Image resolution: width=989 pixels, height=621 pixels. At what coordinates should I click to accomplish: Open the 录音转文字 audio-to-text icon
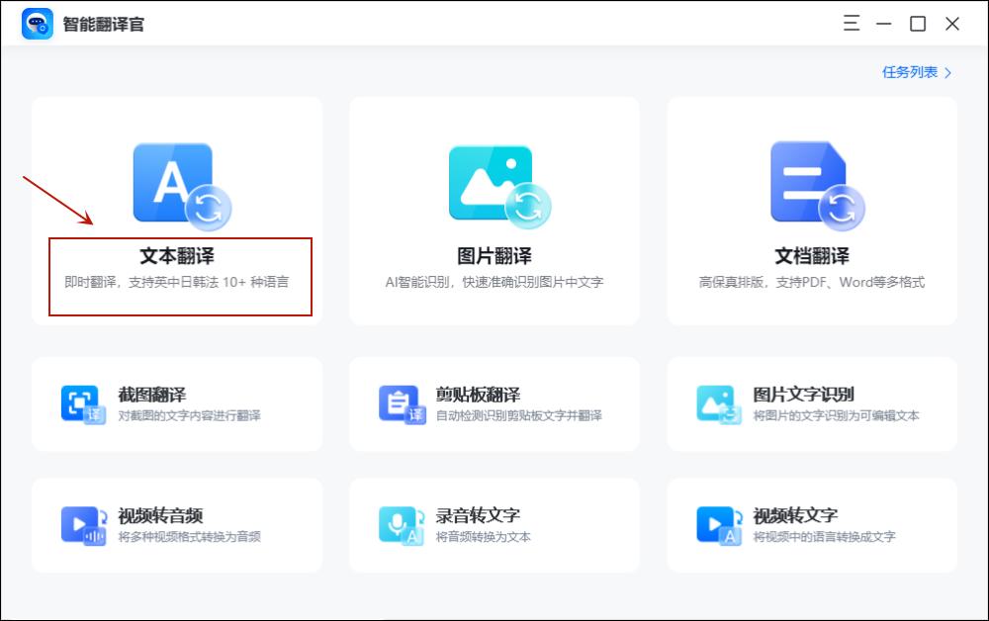tap(399, 524)
